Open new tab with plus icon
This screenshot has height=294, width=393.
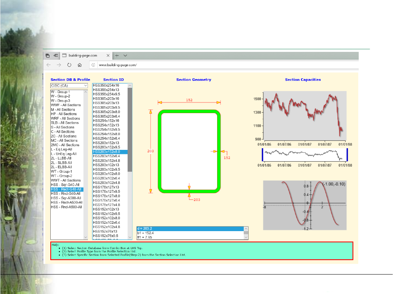(117, 56)
